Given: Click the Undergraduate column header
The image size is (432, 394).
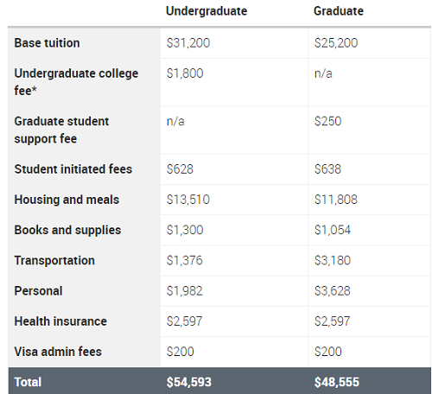Looking at the screenshot, I should tap(206, 11).
